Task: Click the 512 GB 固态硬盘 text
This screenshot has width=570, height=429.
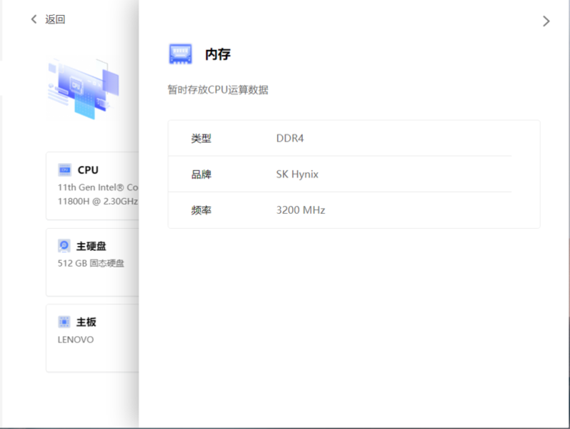Action: (91, 263)
